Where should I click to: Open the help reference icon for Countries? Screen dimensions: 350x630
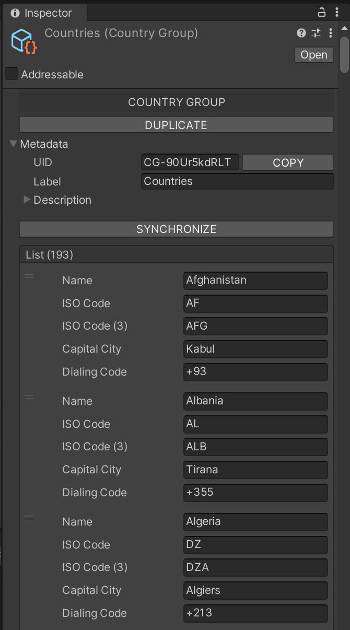pos(301,33)
